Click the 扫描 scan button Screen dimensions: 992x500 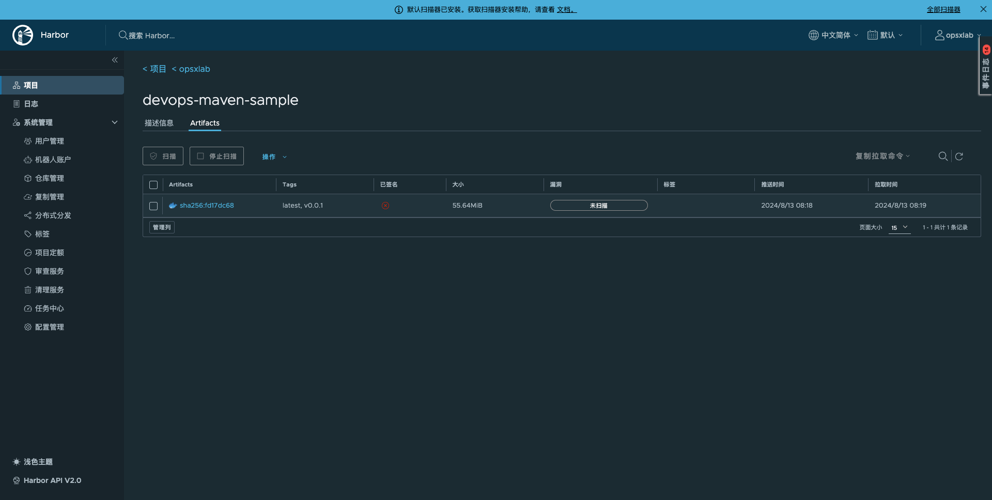(163, 156)
